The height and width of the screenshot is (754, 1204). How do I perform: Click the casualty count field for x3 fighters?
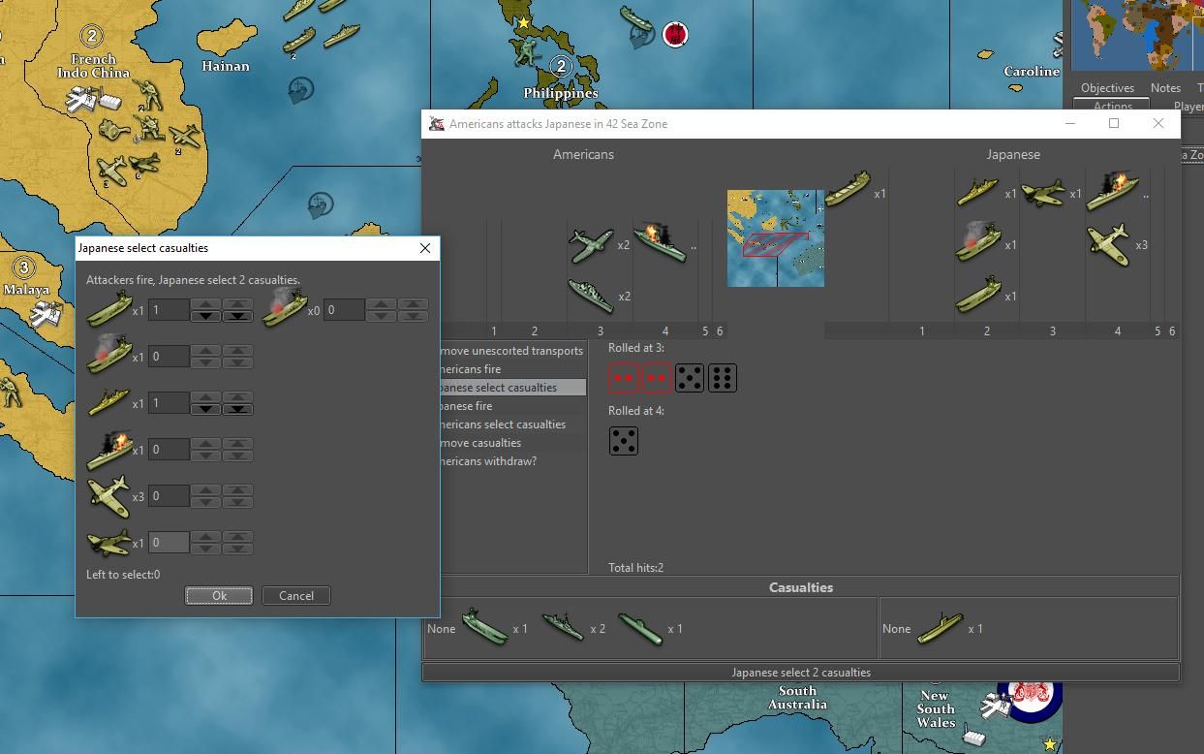tap(169, 496)
